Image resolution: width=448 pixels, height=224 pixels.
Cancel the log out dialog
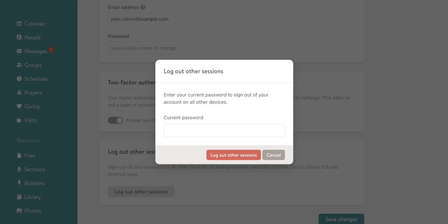[x=273, y=155]
